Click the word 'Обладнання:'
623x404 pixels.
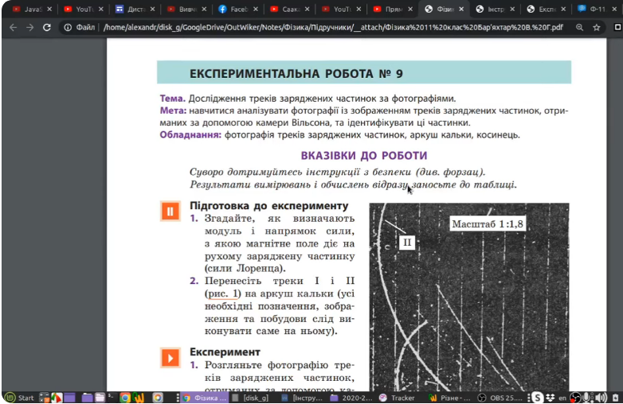click(x=190, y=135)
